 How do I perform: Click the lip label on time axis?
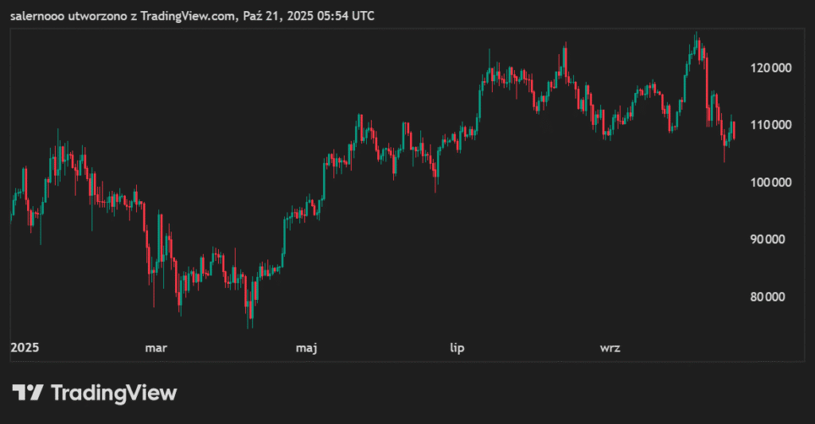click(x=457, y=348)
